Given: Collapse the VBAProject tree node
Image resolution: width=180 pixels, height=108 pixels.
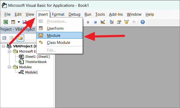Looking at the screenshot, I should click(3, 46).
